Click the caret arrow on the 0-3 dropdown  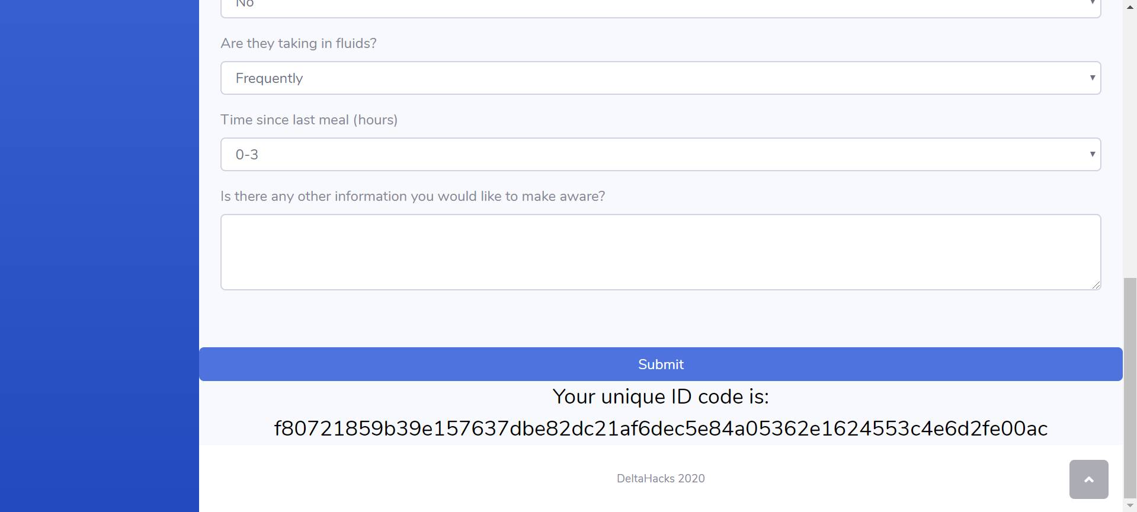click(1092, 154)
